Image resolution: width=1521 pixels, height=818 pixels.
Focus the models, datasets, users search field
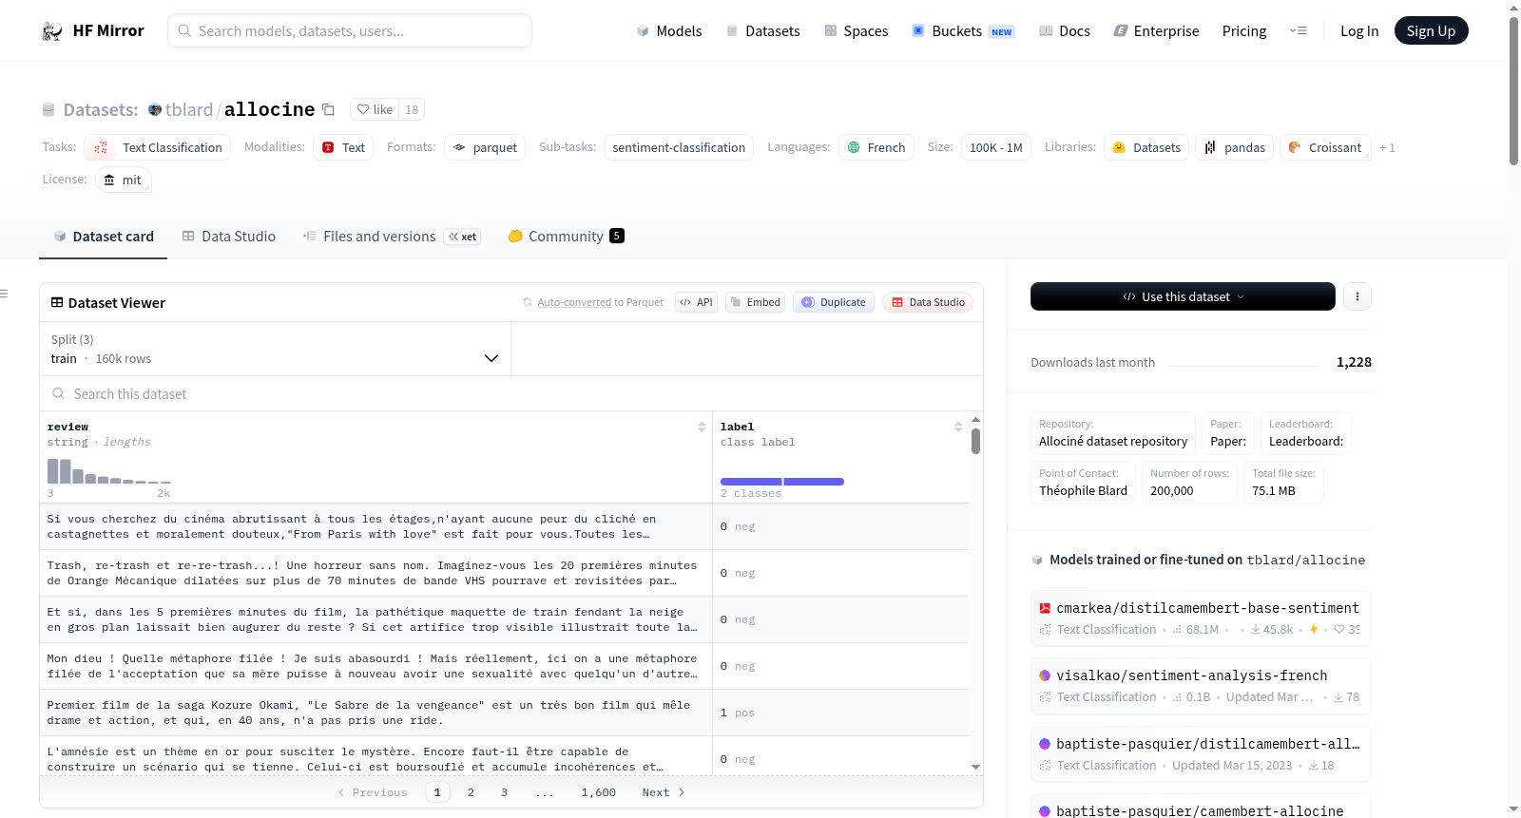[x=350, y=30]
